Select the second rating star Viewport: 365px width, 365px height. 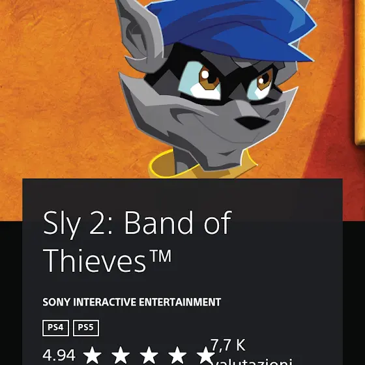coord(121,355)
